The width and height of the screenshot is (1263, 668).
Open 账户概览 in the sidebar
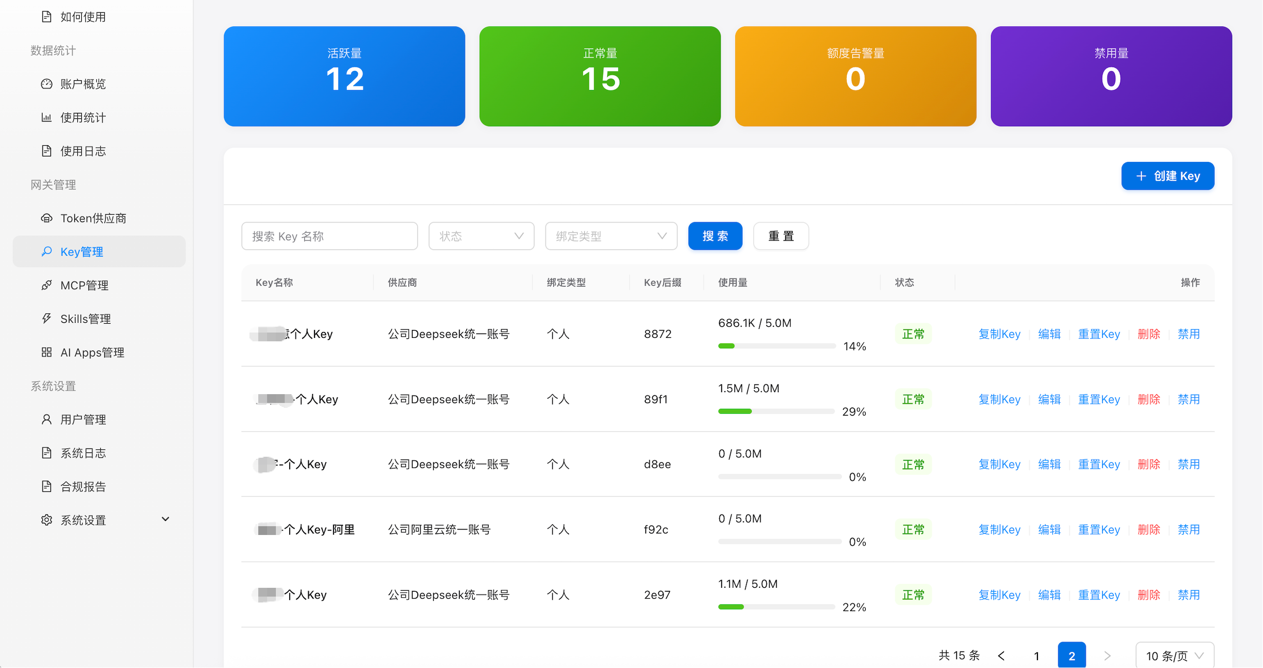point(99,84)
